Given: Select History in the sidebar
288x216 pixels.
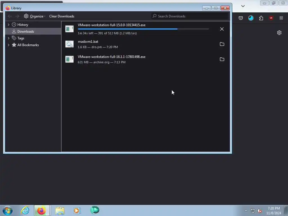Looking at the screenshot, I should (x=22, y=25).
